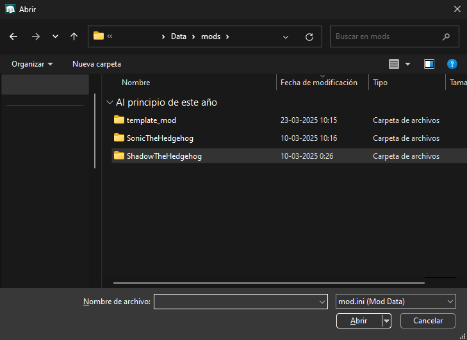
Task: Refresh the mods folder listing
Action: [309, 36]
